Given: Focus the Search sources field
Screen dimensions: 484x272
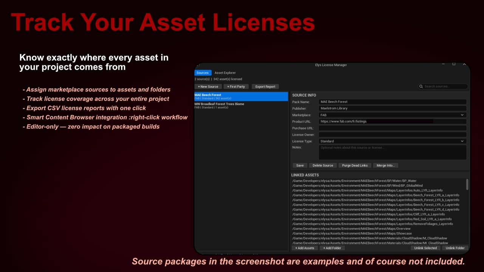Looking at the screenshot, I should 443,87.
